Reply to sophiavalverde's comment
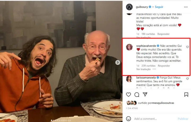 pyautogui.click(x=164, y=66)
